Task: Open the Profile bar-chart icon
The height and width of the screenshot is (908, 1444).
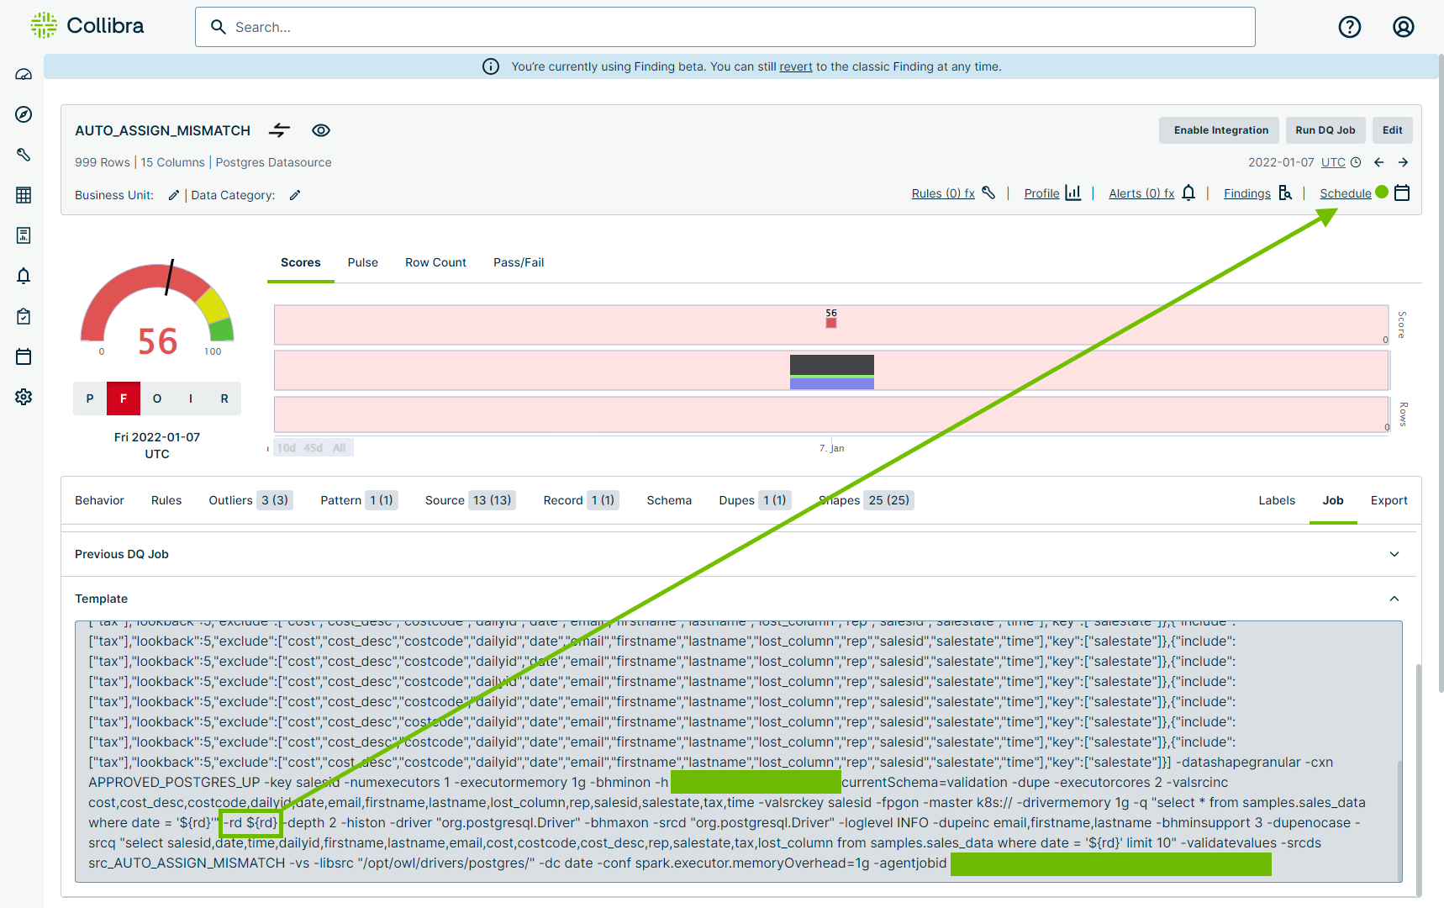Action: click(x=1073, y=193)
